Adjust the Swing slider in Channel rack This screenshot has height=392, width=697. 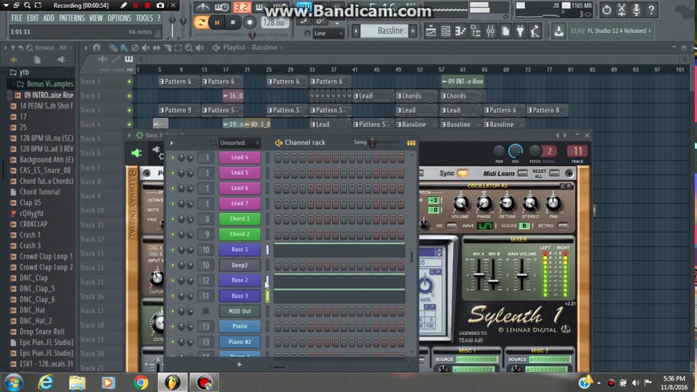tap(372, 143)
